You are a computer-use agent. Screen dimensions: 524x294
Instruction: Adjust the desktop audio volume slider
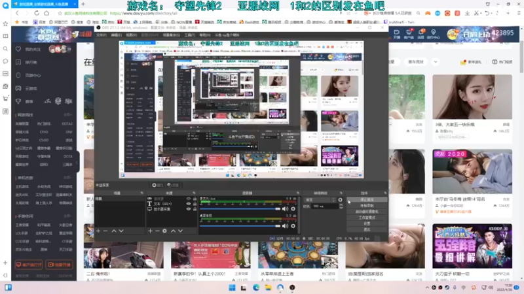[240, 226]
